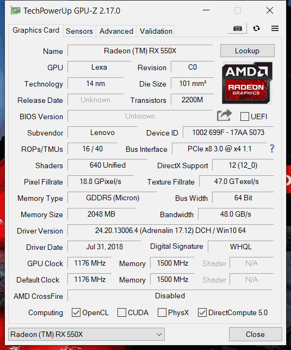Switch to the Graphics Card tab
The width and height of the screenshot is (291, 350).
point(36,30)
